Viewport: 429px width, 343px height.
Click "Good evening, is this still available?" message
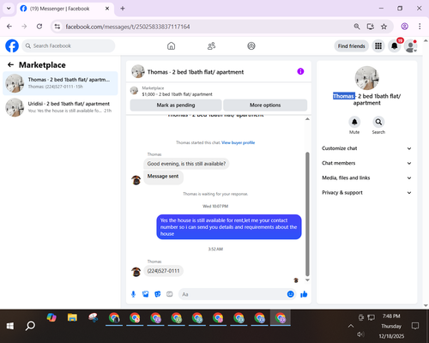pos(186,164)
